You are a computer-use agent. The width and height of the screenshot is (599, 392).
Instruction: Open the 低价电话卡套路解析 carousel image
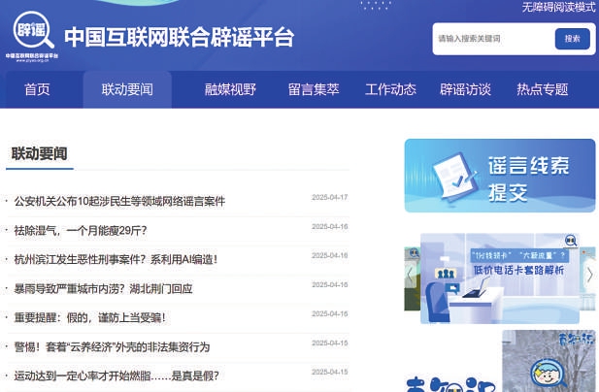click(501, 277)
